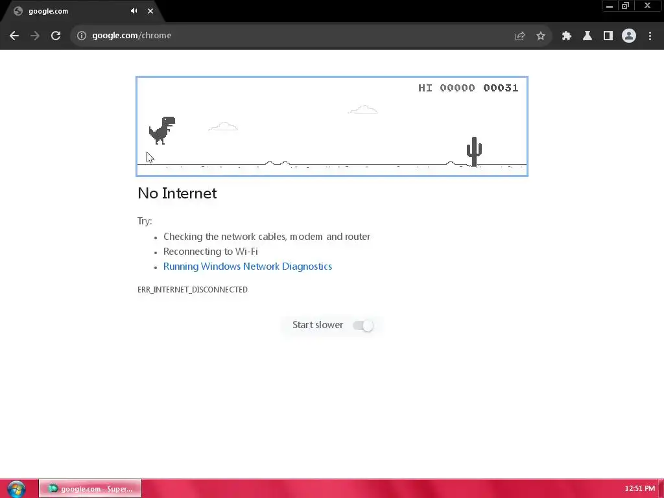
Task: Toggle the Start slower switch
Action: coord(363,326)
